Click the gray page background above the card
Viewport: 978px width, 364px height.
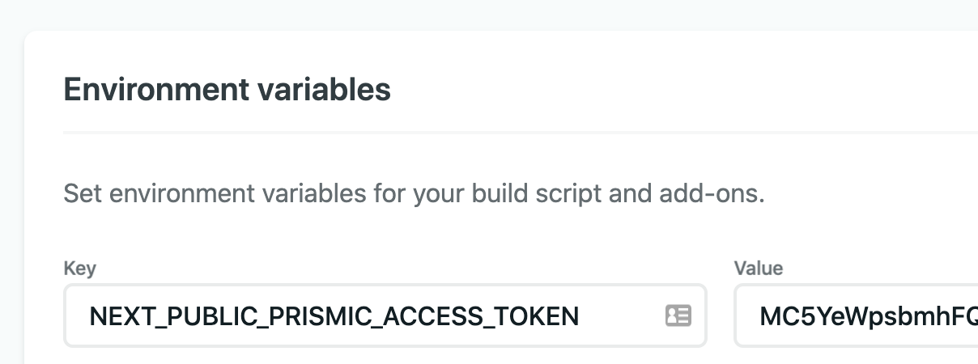tap(486, 15)
